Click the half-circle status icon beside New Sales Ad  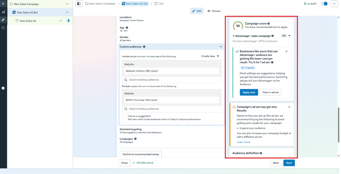pyautogui.click(x=68, y=21)
